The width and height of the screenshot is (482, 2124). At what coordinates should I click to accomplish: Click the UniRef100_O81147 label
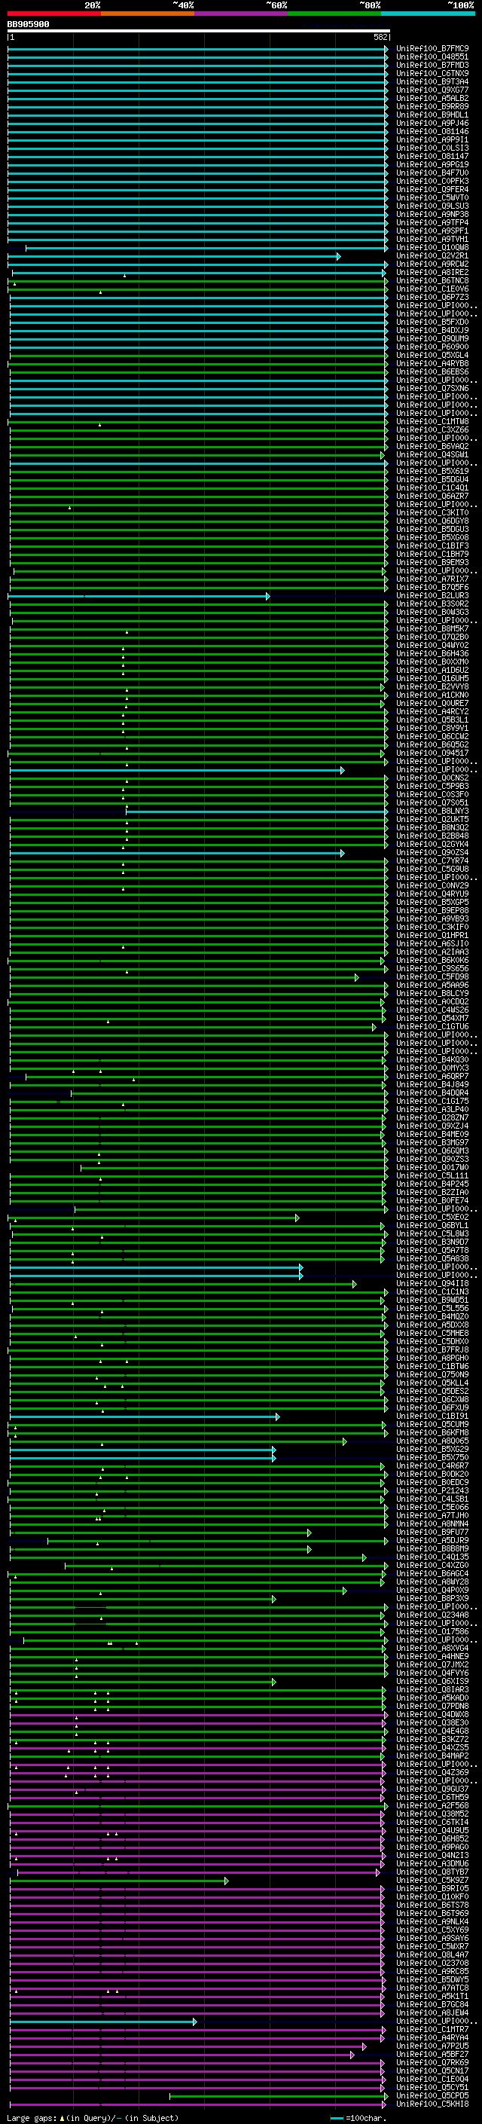pyautogui.click(x=432, y=156)
